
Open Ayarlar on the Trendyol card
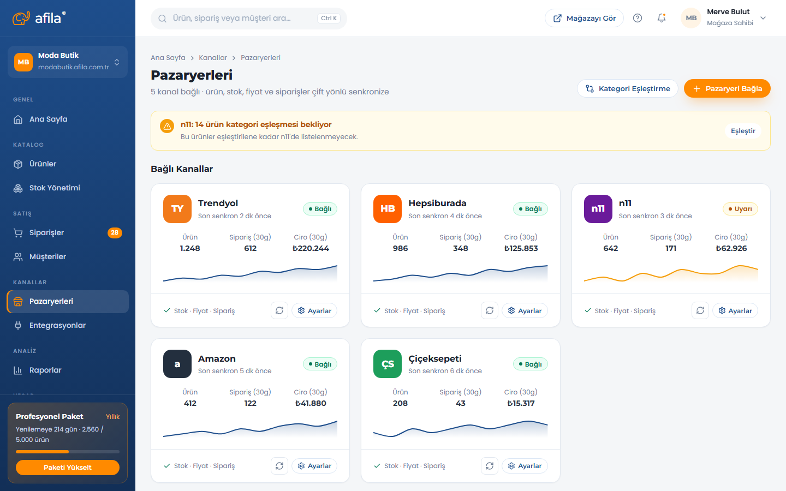pos(314,310)
